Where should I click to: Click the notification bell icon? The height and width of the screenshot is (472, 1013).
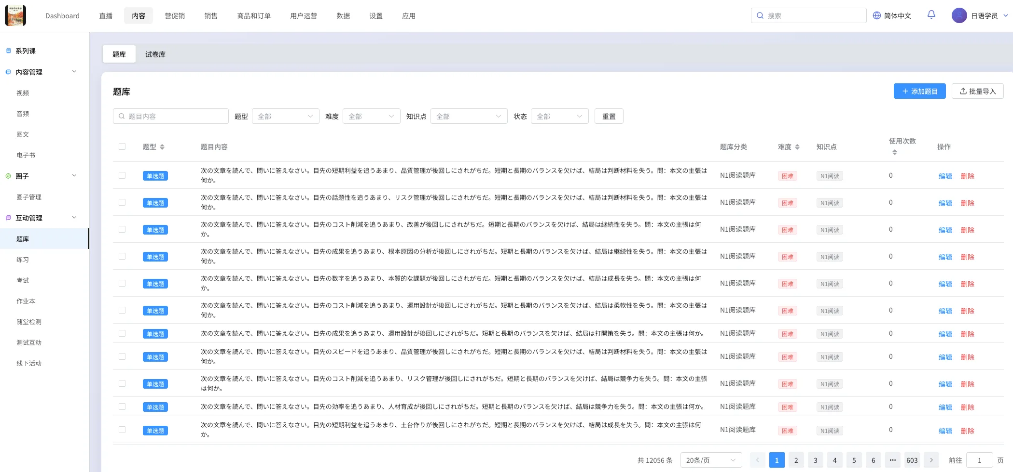[931, 15]
